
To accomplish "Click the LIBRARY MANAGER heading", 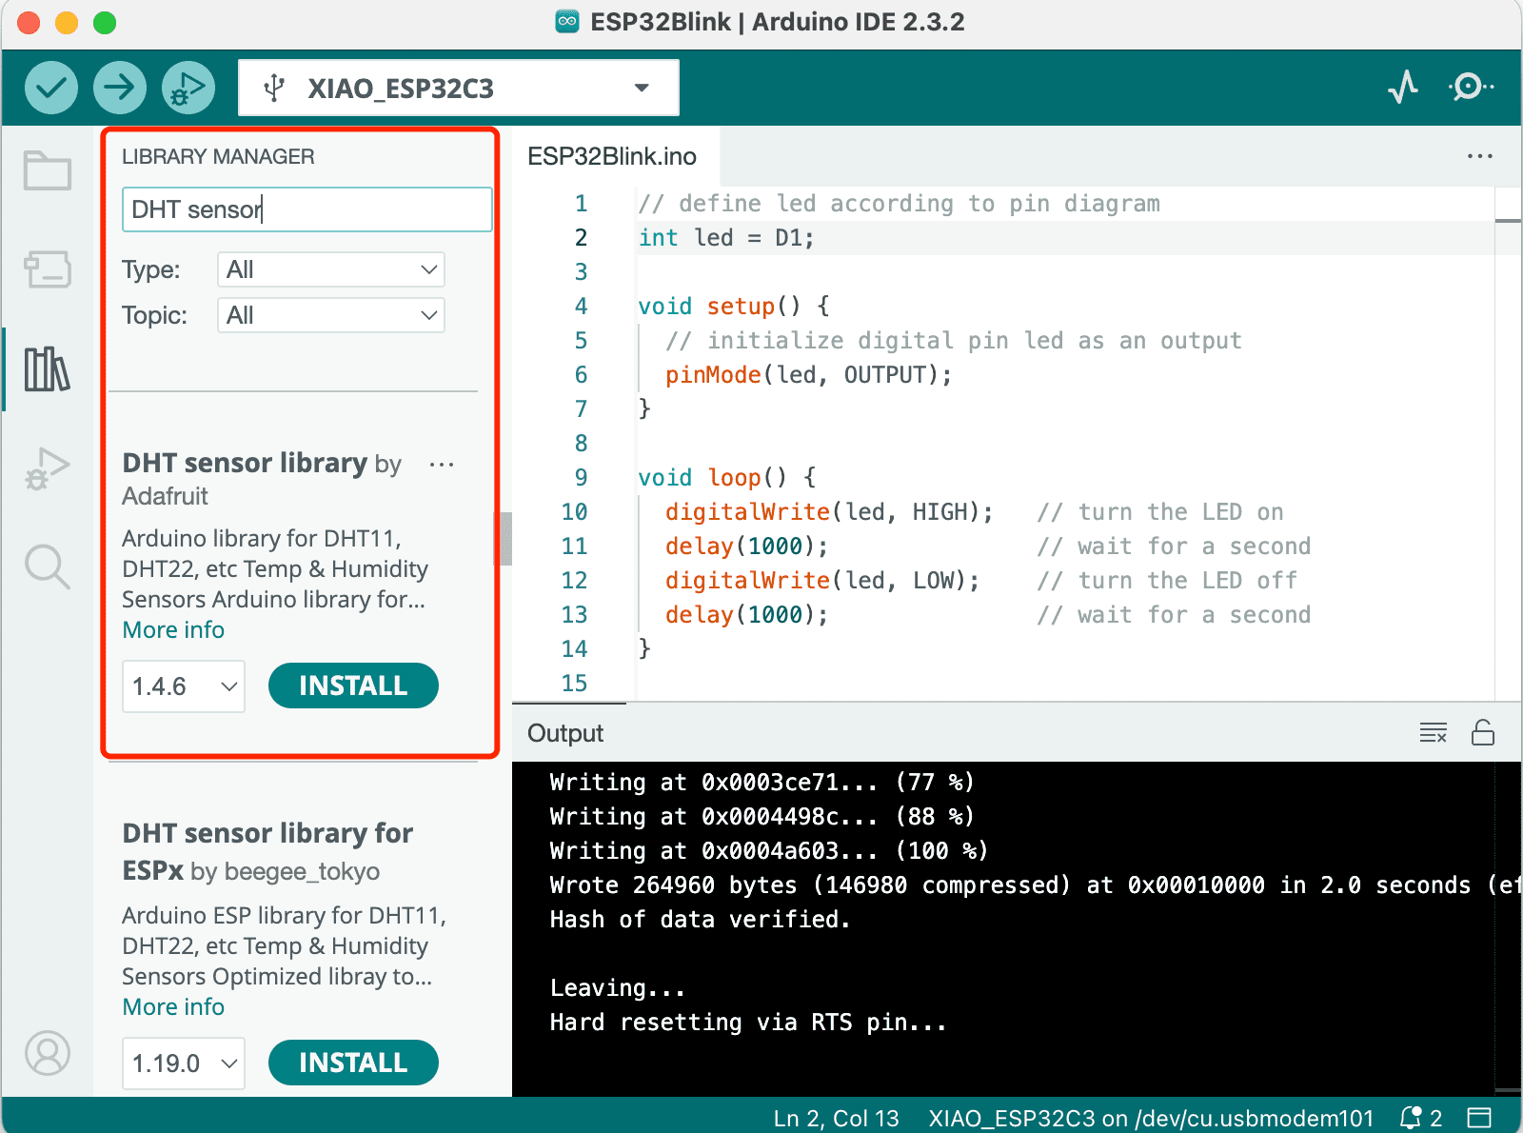I will (x=218, y=156).
